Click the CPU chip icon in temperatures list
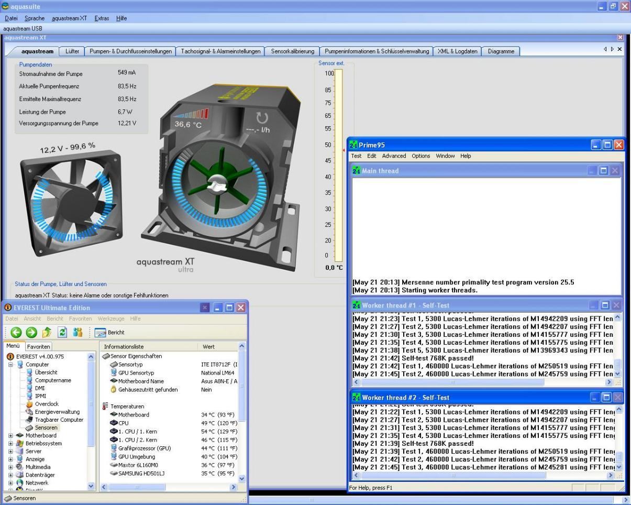 114,423
